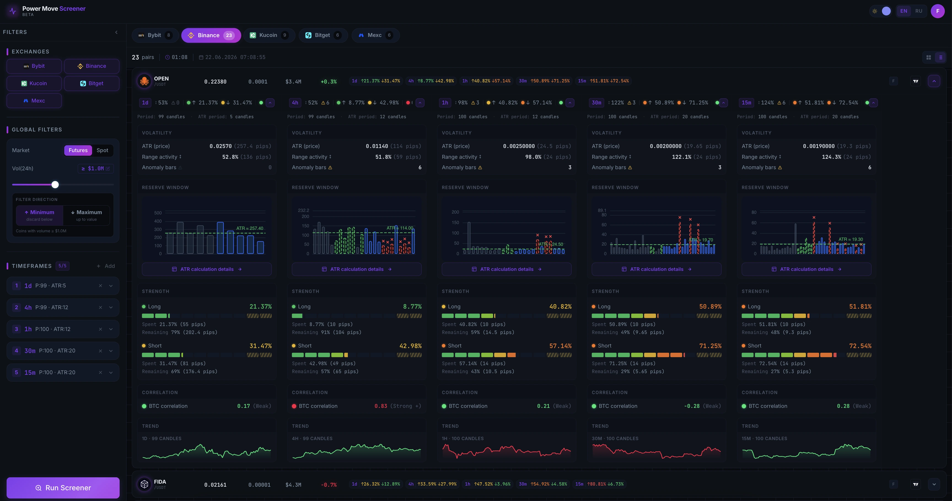952x501 pixels.
Task: Click the clock icon beside 01:08
Action: click(167, 57)
